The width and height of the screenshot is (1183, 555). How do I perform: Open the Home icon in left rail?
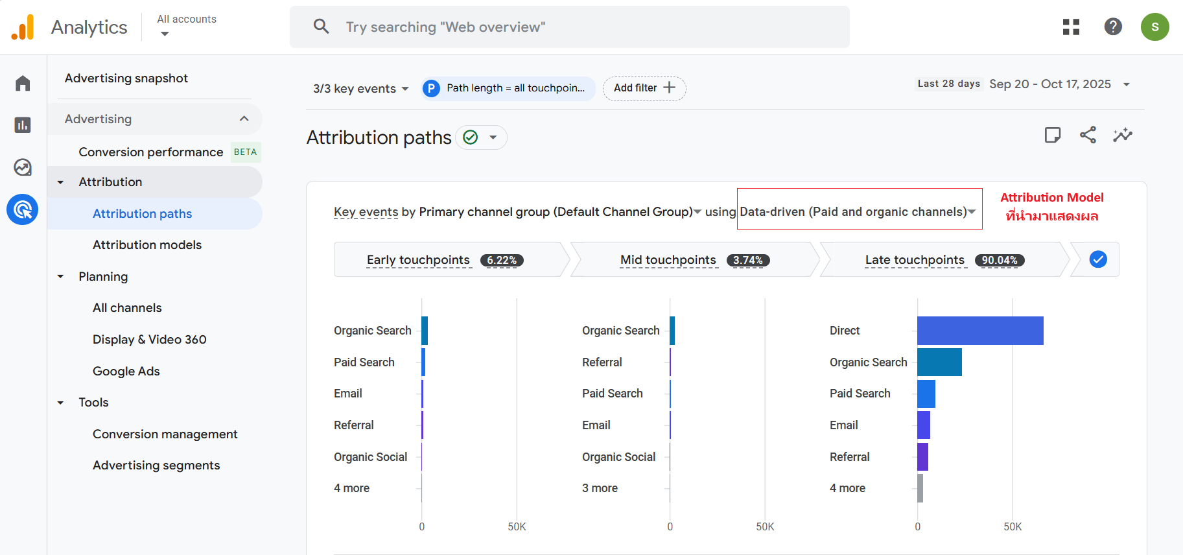(23, 83)
